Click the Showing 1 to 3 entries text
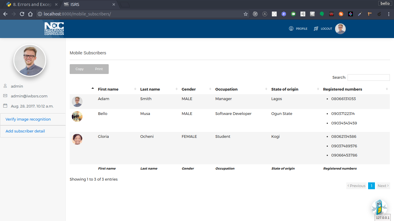This screenshot has height=221, width=394. tap(94, 179)
